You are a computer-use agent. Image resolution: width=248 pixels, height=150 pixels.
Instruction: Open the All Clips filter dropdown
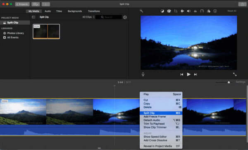(x=88, y=17)
